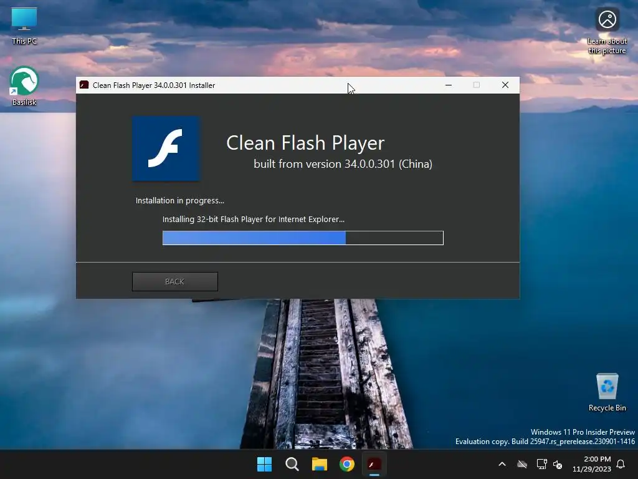638x479 pixels.
Task: Open Google Chrome from taskbar
Action: pyautogui.click(x=347, y=464)
